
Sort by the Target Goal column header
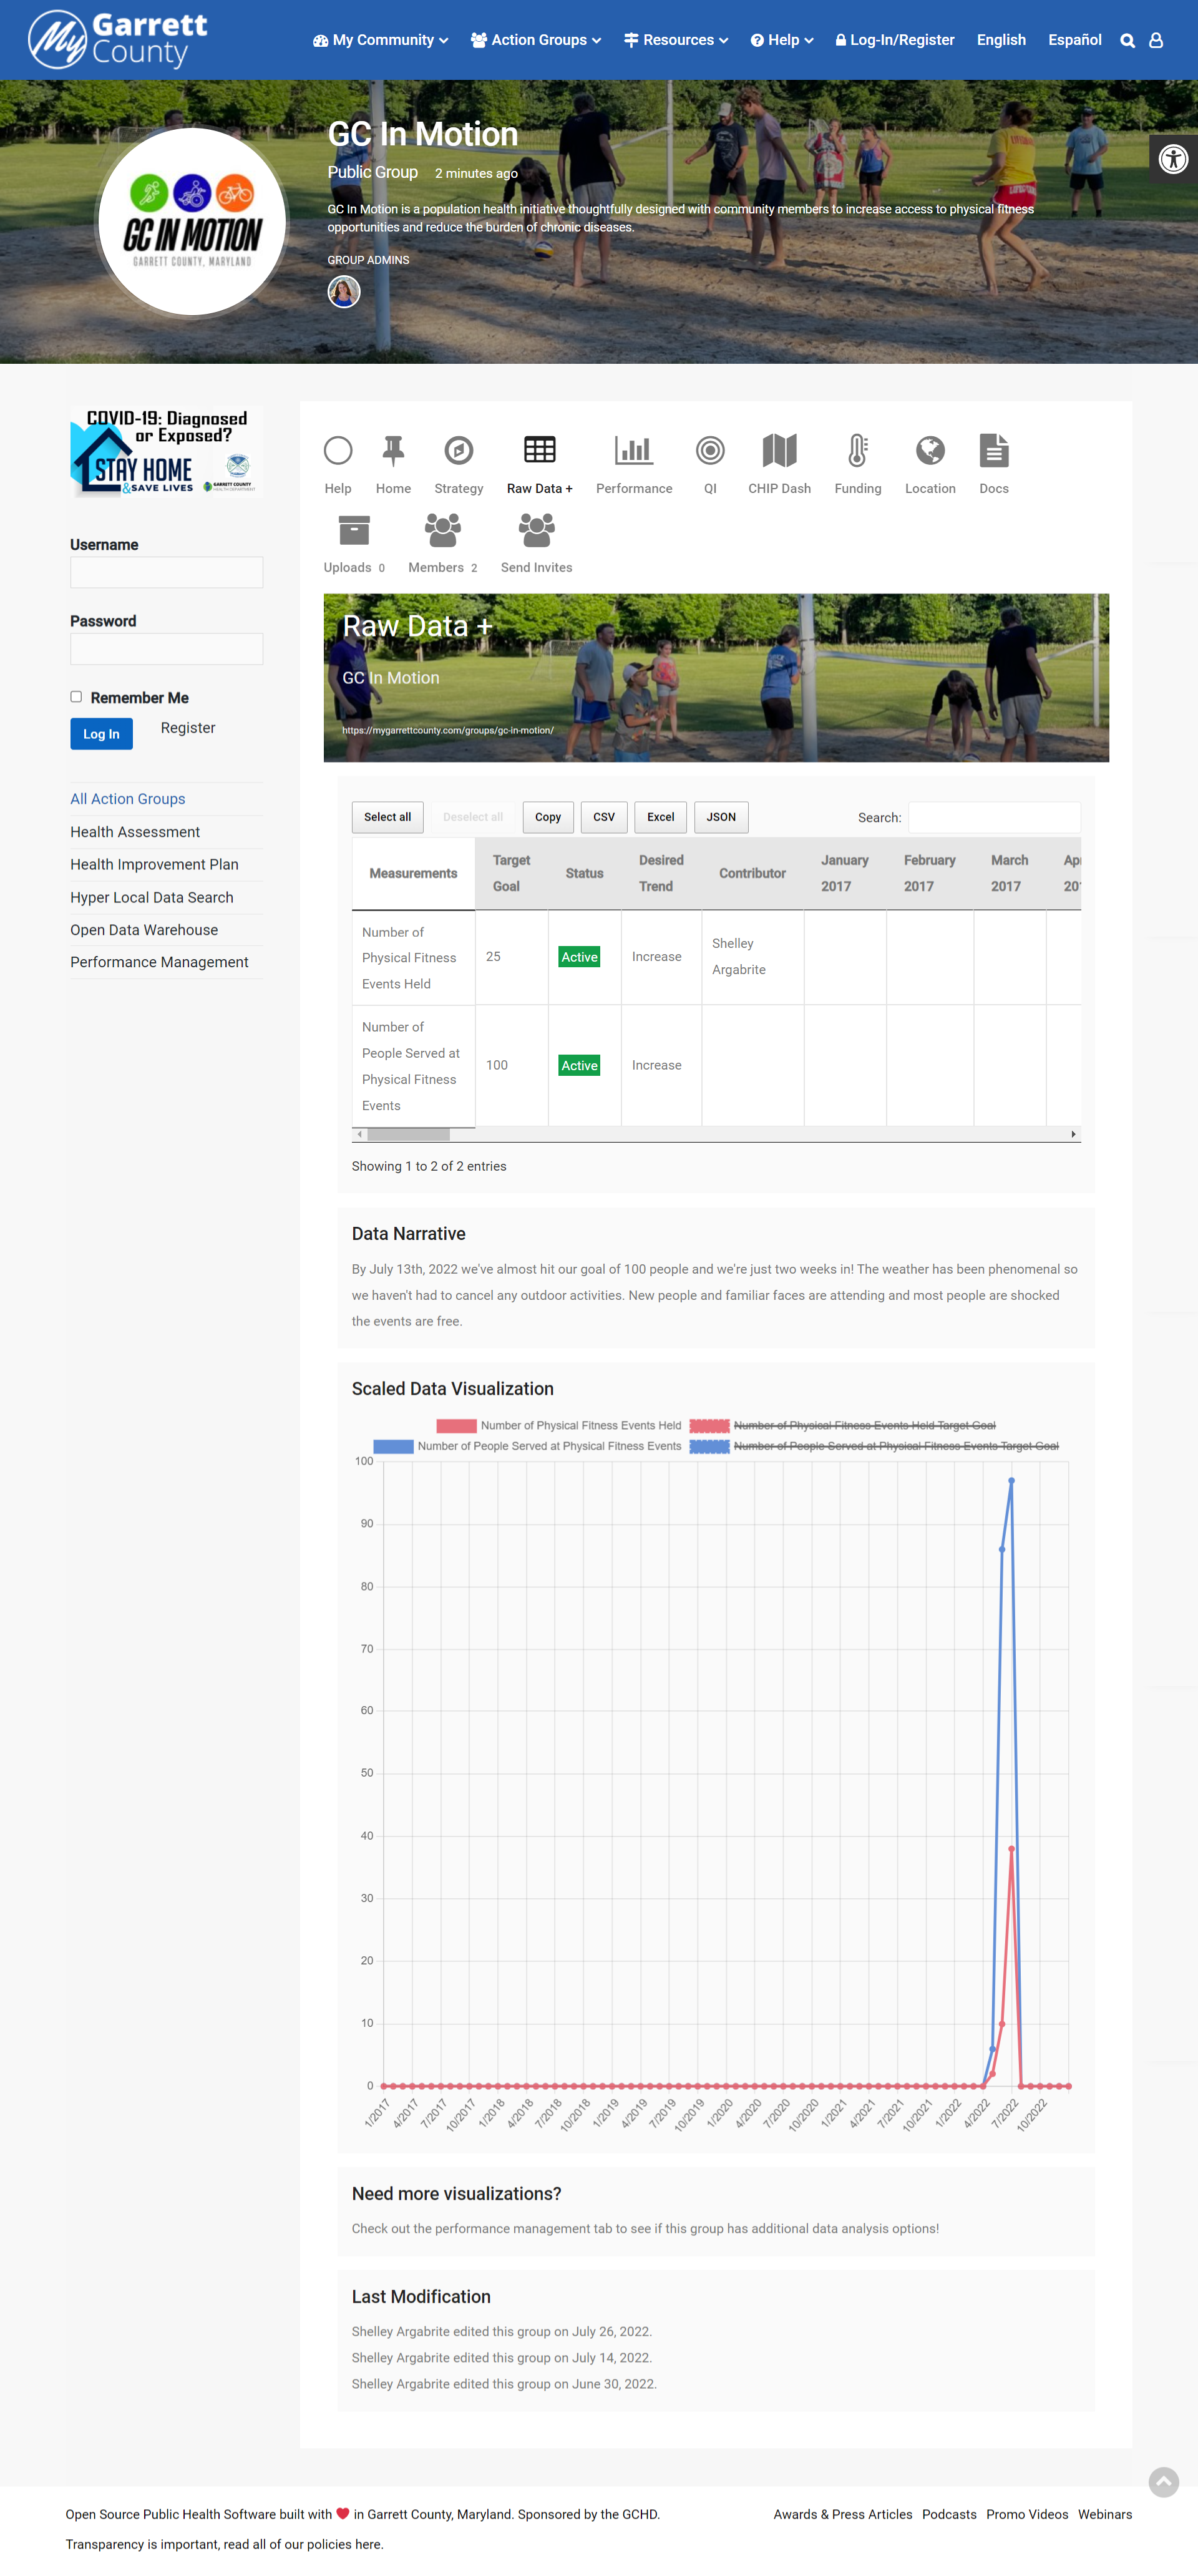(x=511, y=873)
